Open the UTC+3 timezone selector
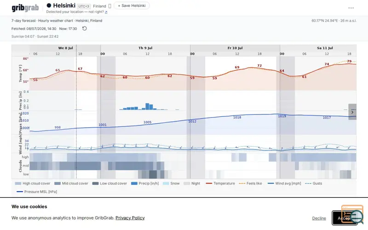Screen dimensions: 368x230 click(x=84, y=6)
